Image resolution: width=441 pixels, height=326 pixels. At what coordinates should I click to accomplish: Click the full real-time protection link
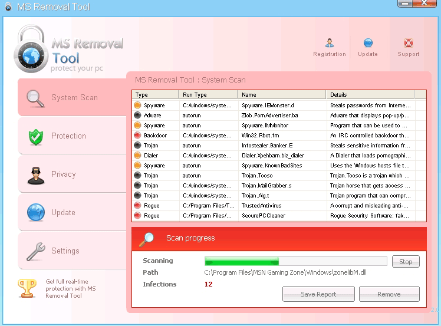coord(70,289)
